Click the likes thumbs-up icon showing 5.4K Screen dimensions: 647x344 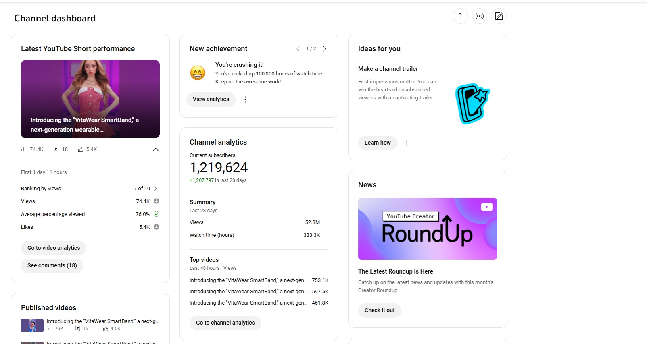tap(81, 149)
